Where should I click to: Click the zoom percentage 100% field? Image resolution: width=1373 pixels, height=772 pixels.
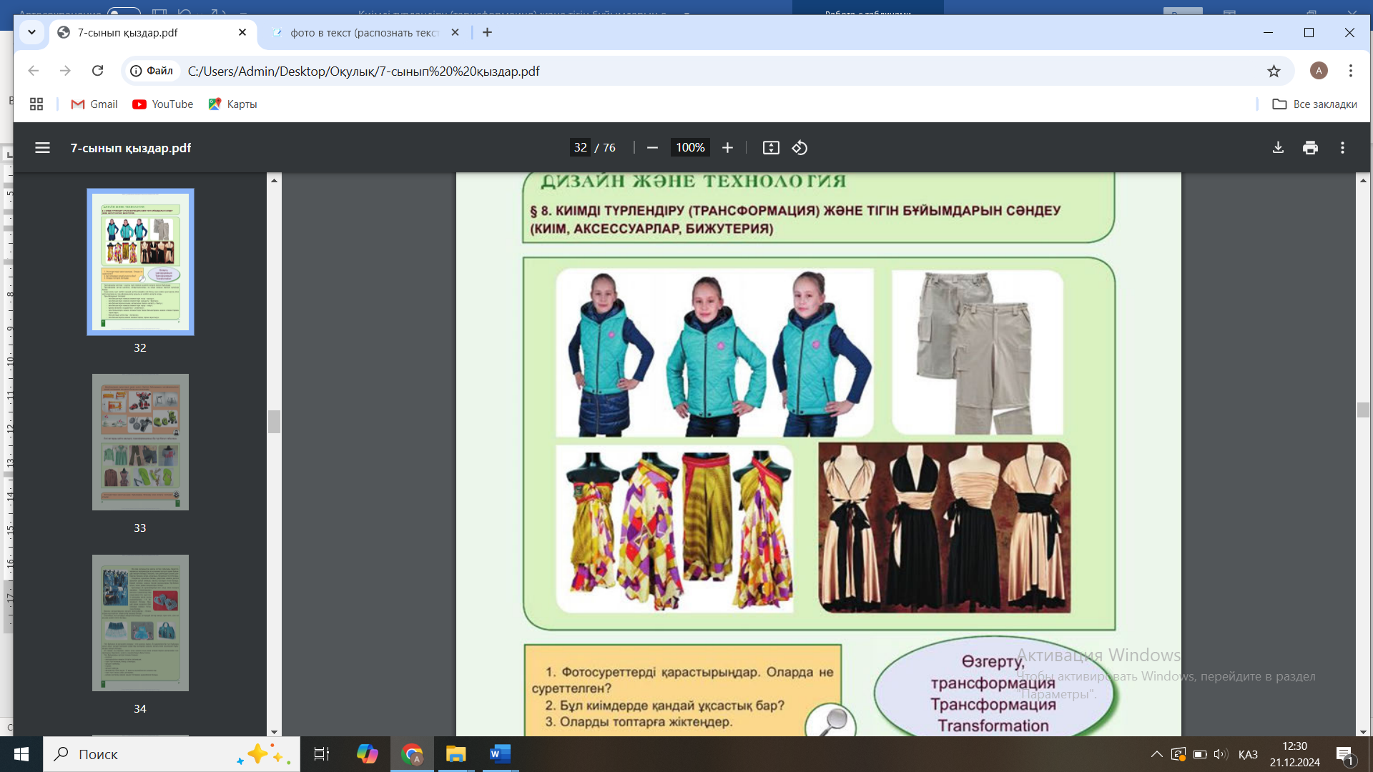pyautogui.click(x=690, y=148)
